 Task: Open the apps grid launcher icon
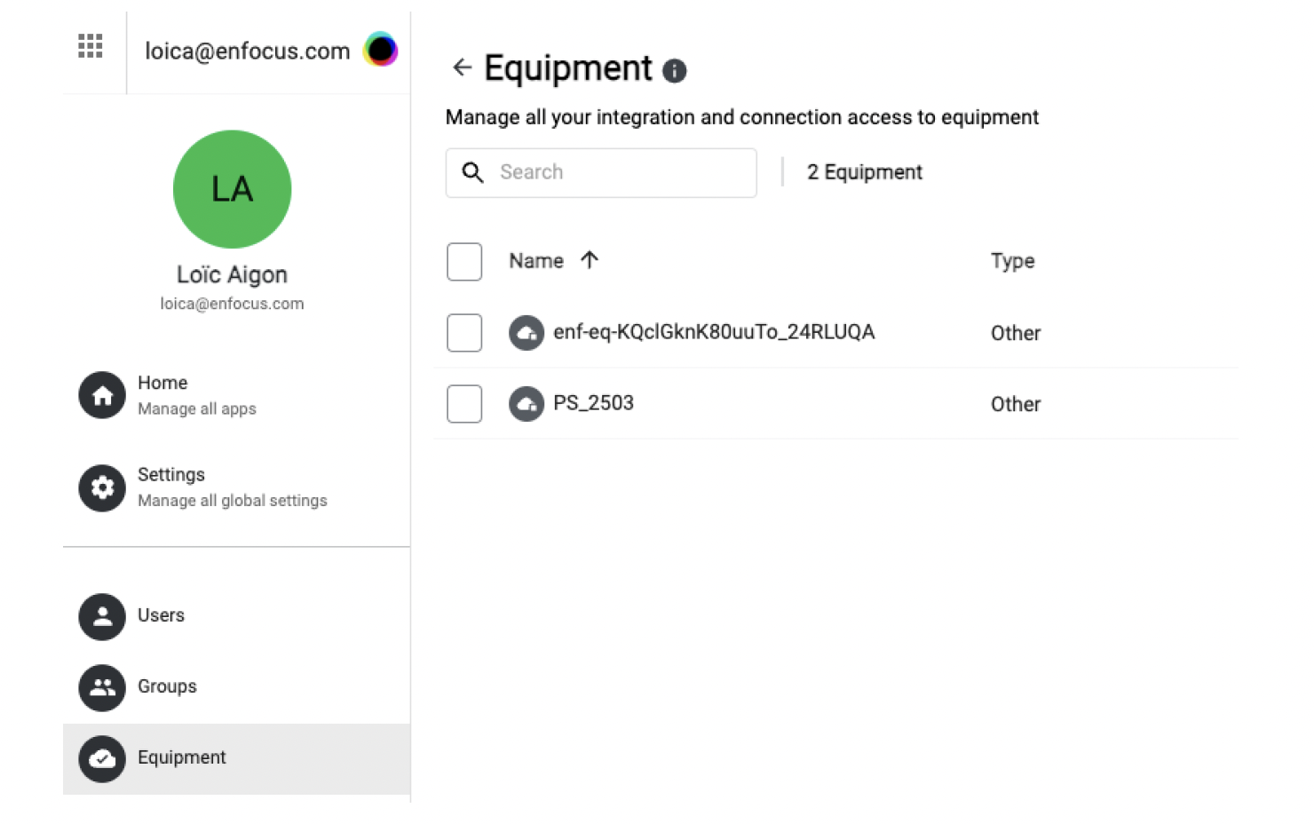pos(91,46)
